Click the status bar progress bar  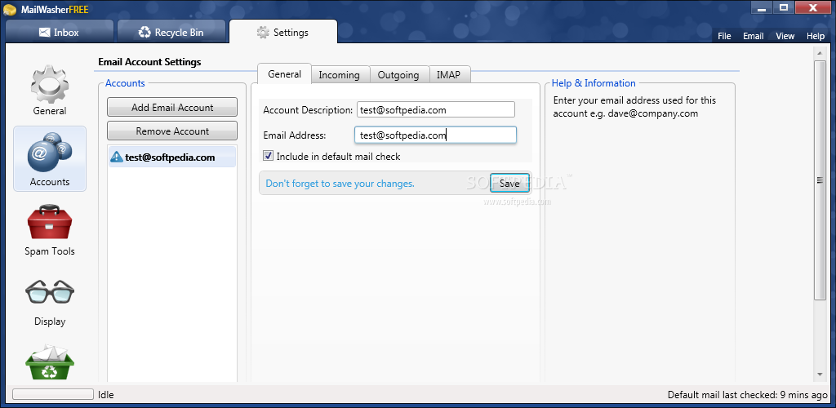click(x=53, y=394)
